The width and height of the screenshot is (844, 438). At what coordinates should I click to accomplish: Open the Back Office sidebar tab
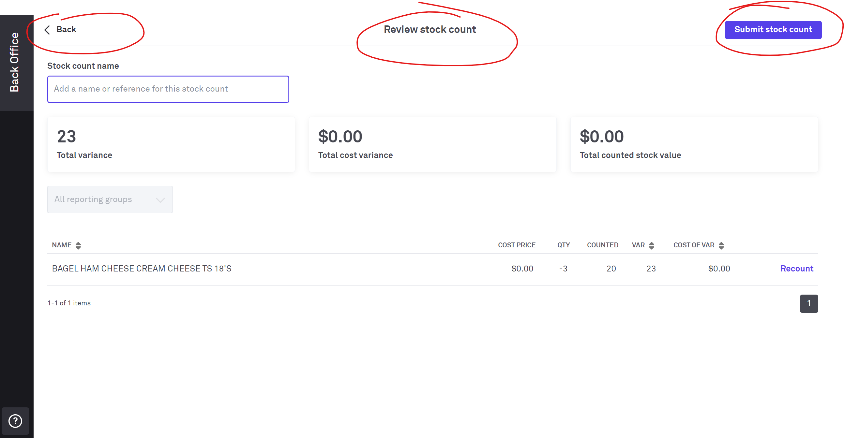[15, 62]
